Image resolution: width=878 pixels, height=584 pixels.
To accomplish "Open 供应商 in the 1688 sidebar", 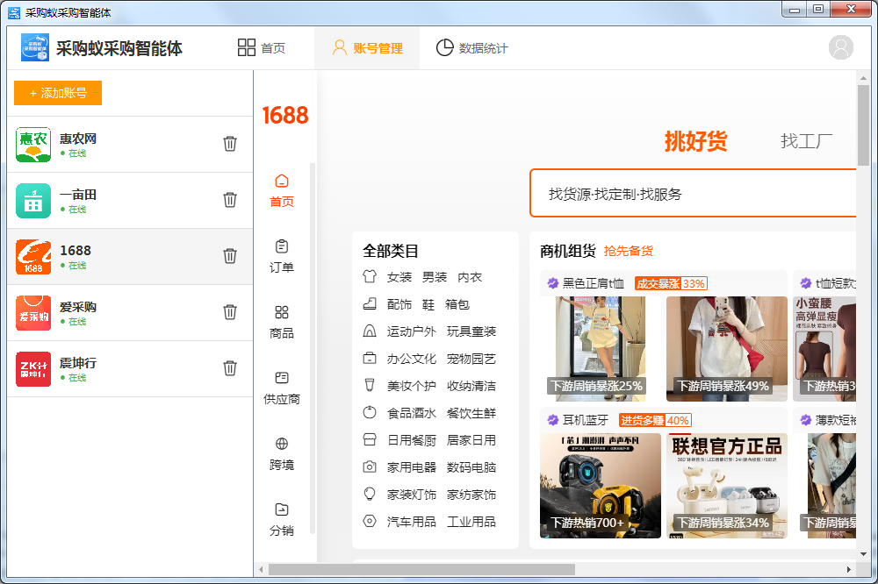I will [x=282, y=388].
